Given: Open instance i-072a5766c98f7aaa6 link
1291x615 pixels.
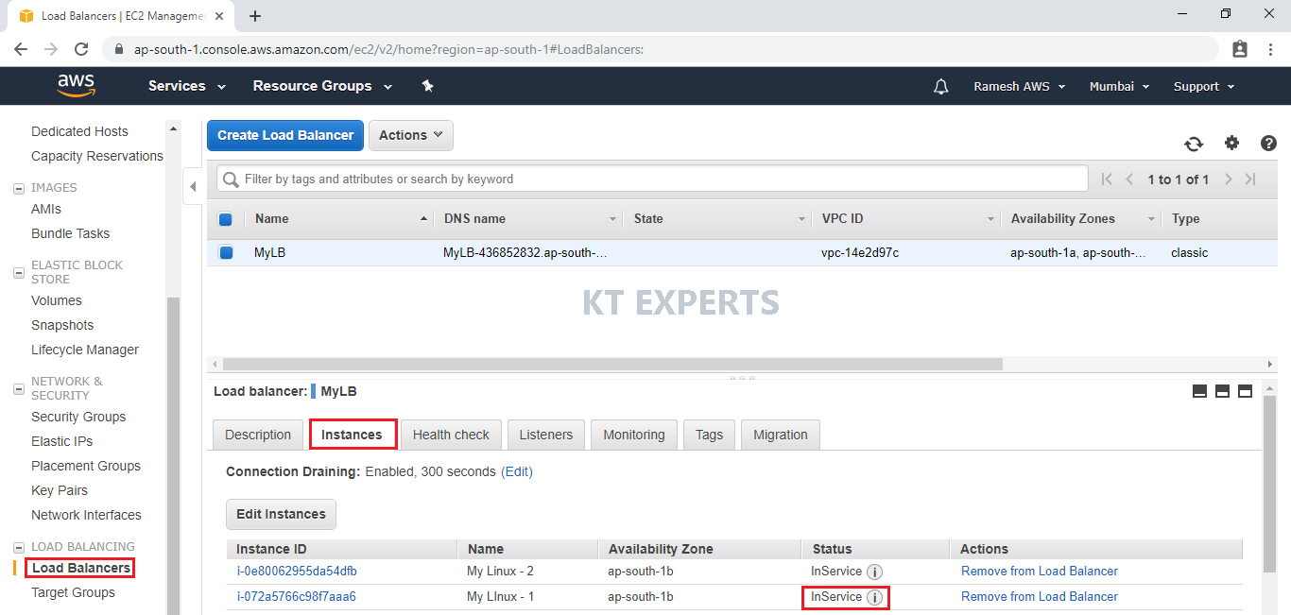Looking at the screenshot, I should [297, 597].
